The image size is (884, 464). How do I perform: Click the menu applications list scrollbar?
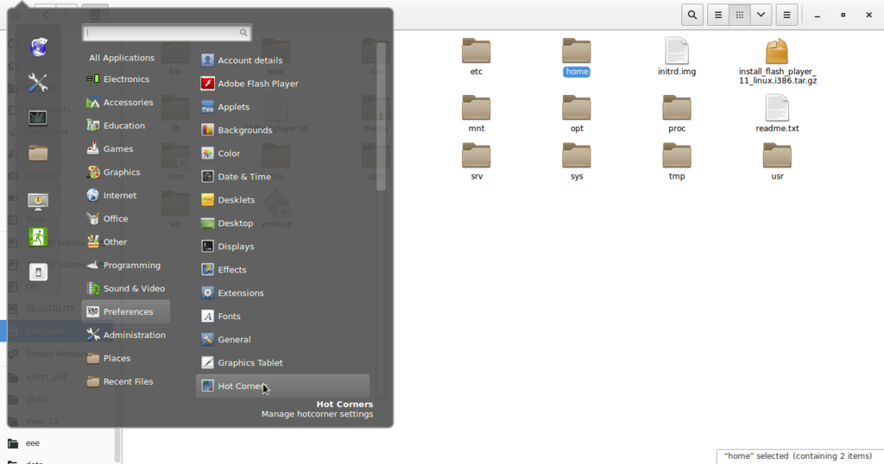point(381,116)
